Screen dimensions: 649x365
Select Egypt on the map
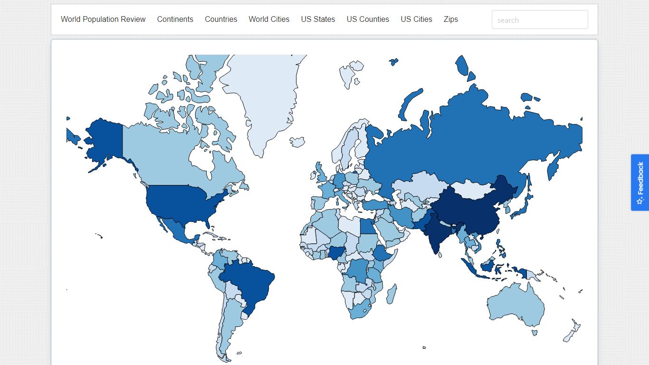pyautogui.click(x=367, y=227)
